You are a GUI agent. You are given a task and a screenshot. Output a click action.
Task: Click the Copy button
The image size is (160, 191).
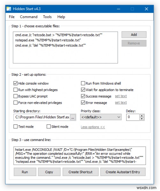49,172
